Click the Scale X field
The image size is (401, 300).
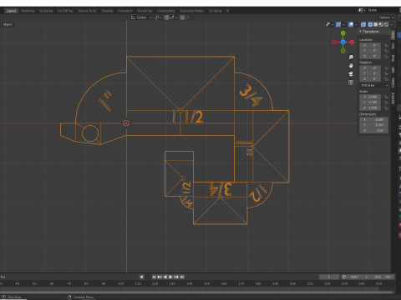click(x=370, y=97)
